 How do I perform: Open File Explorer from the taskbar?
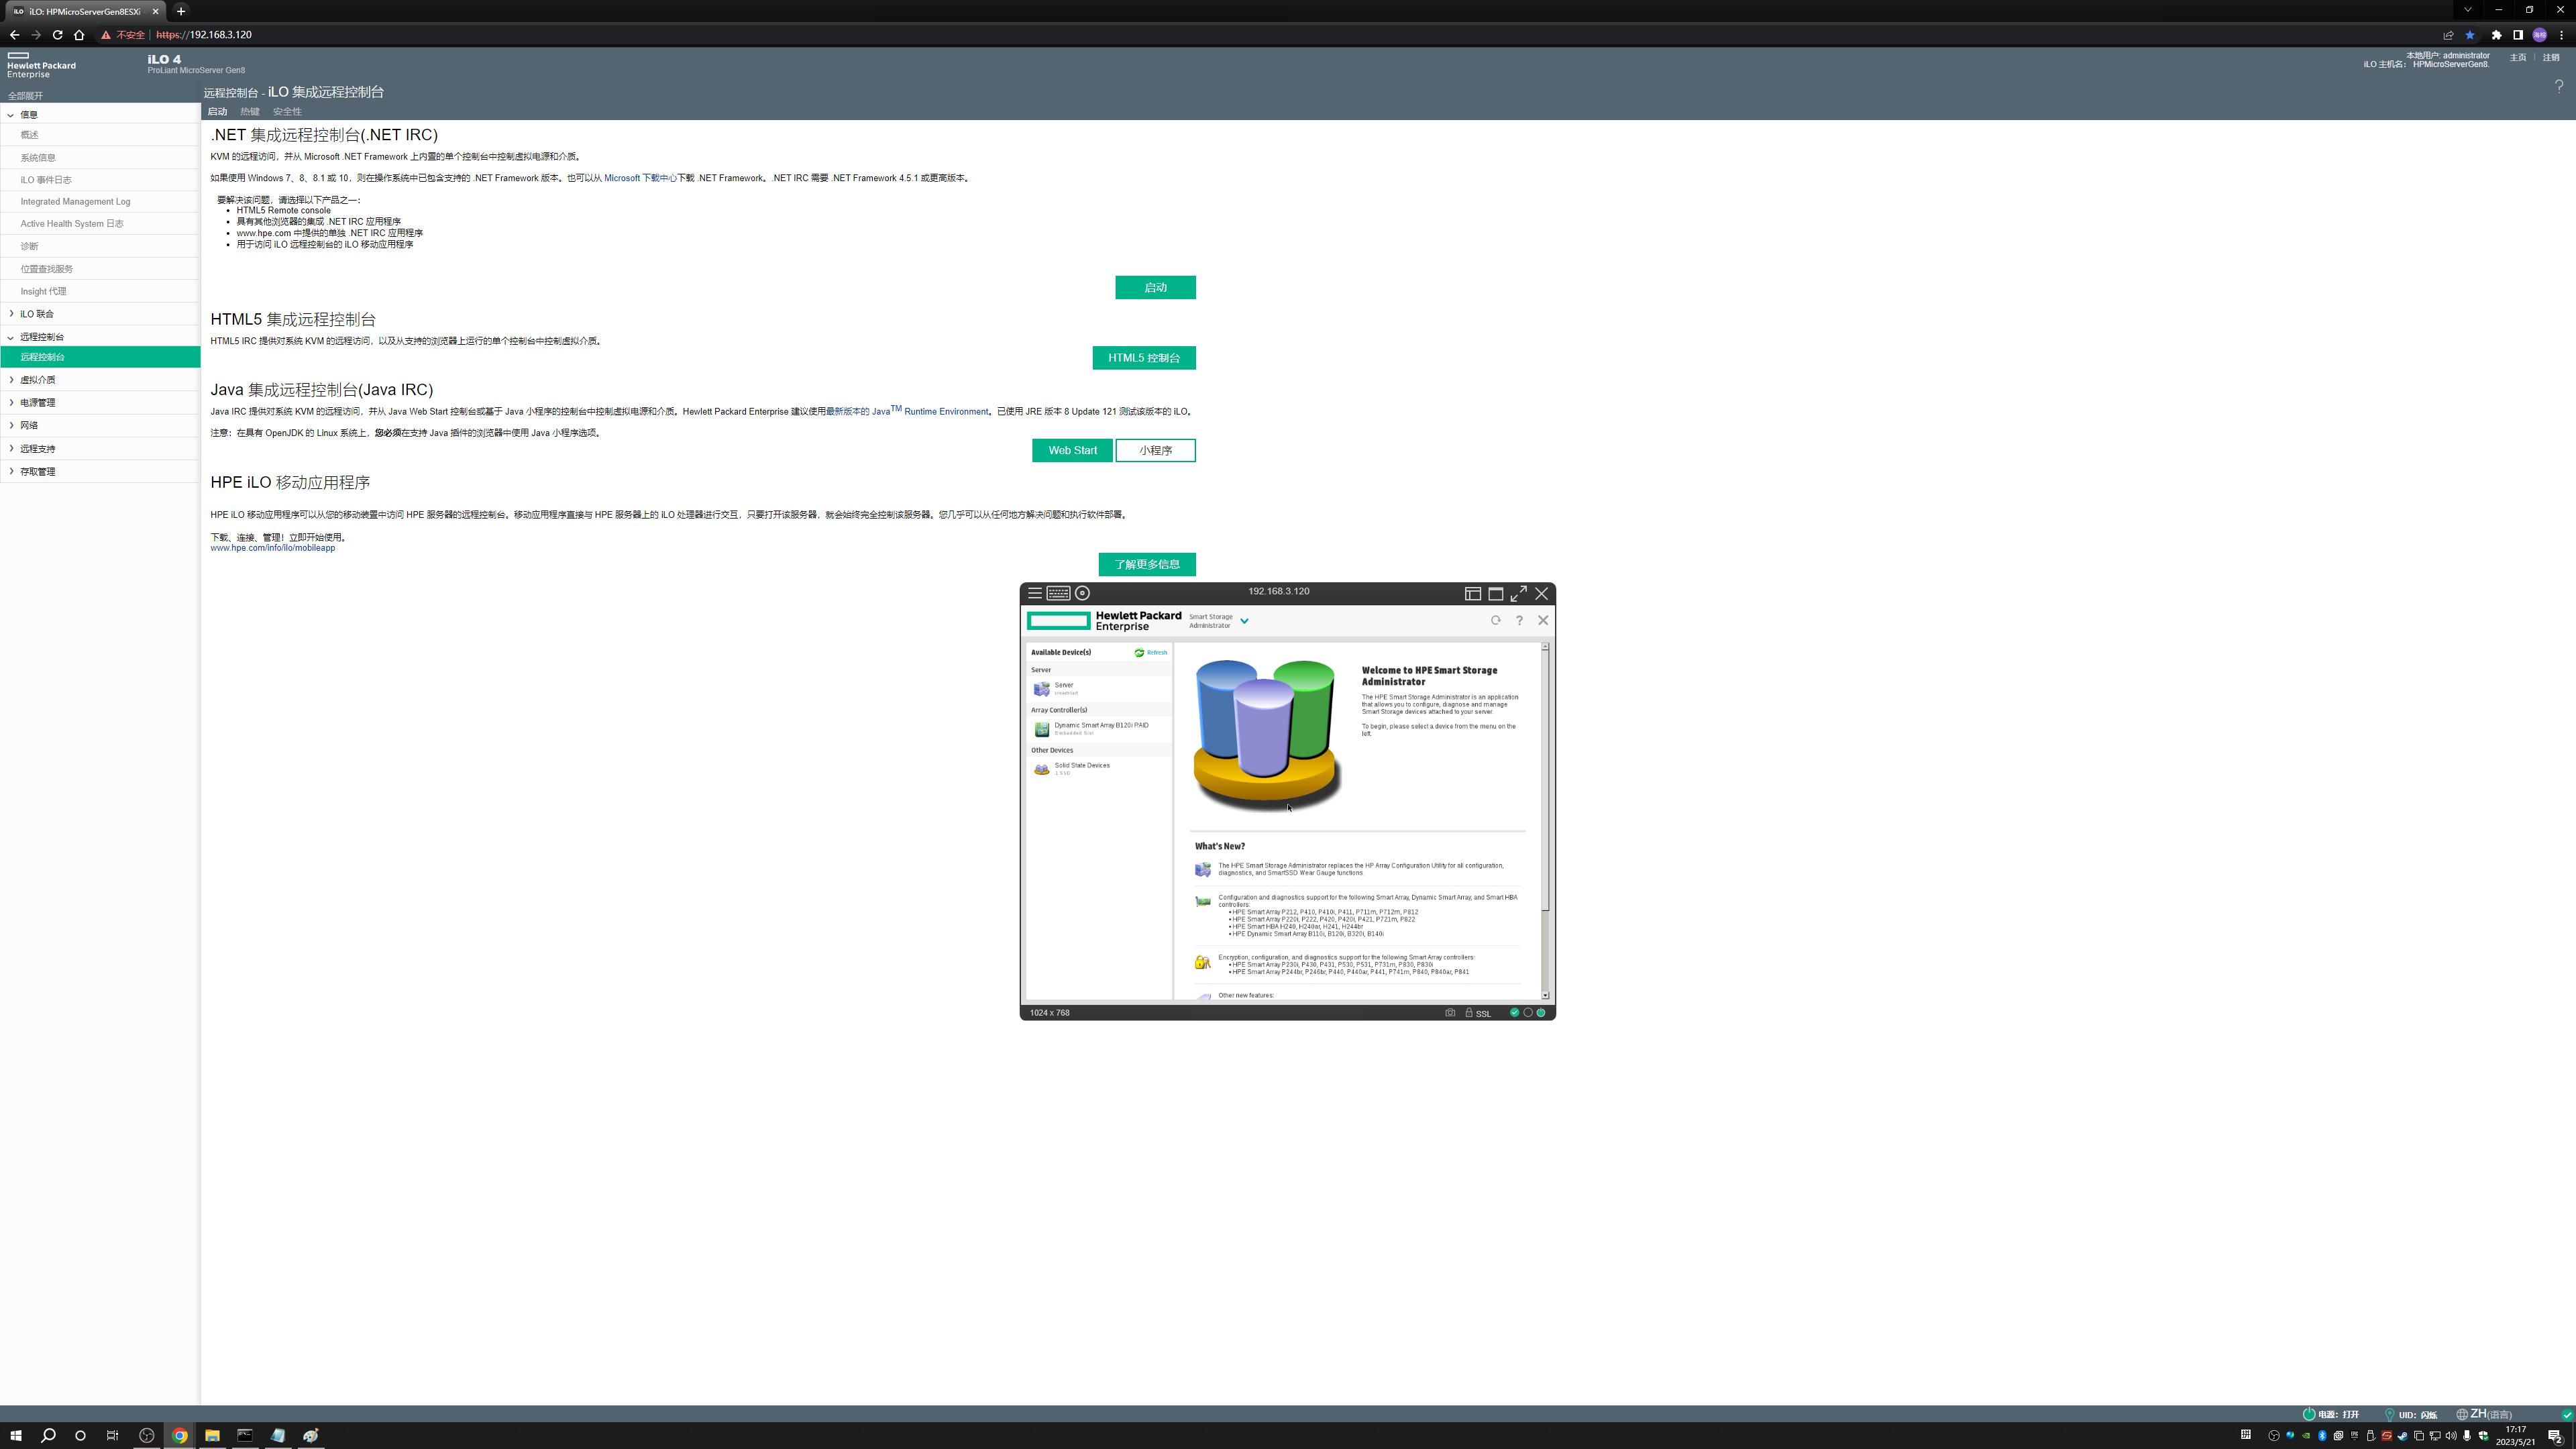click(212, 1435)
